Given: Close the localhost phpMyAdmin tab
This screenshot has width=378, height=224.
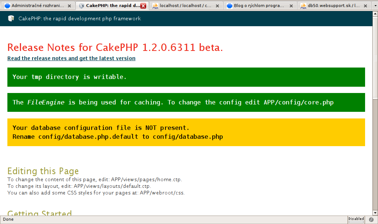Looking at the screenshot, I should [217, 6].
